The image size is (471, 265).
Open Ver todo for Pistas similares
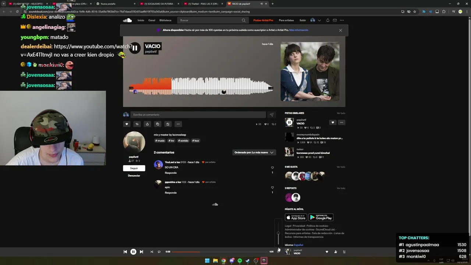(341, 113)
